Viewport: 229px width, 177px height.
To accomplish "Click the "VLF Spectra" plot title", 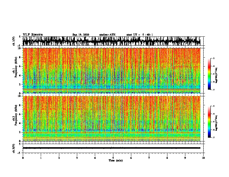I will (33, 35).
